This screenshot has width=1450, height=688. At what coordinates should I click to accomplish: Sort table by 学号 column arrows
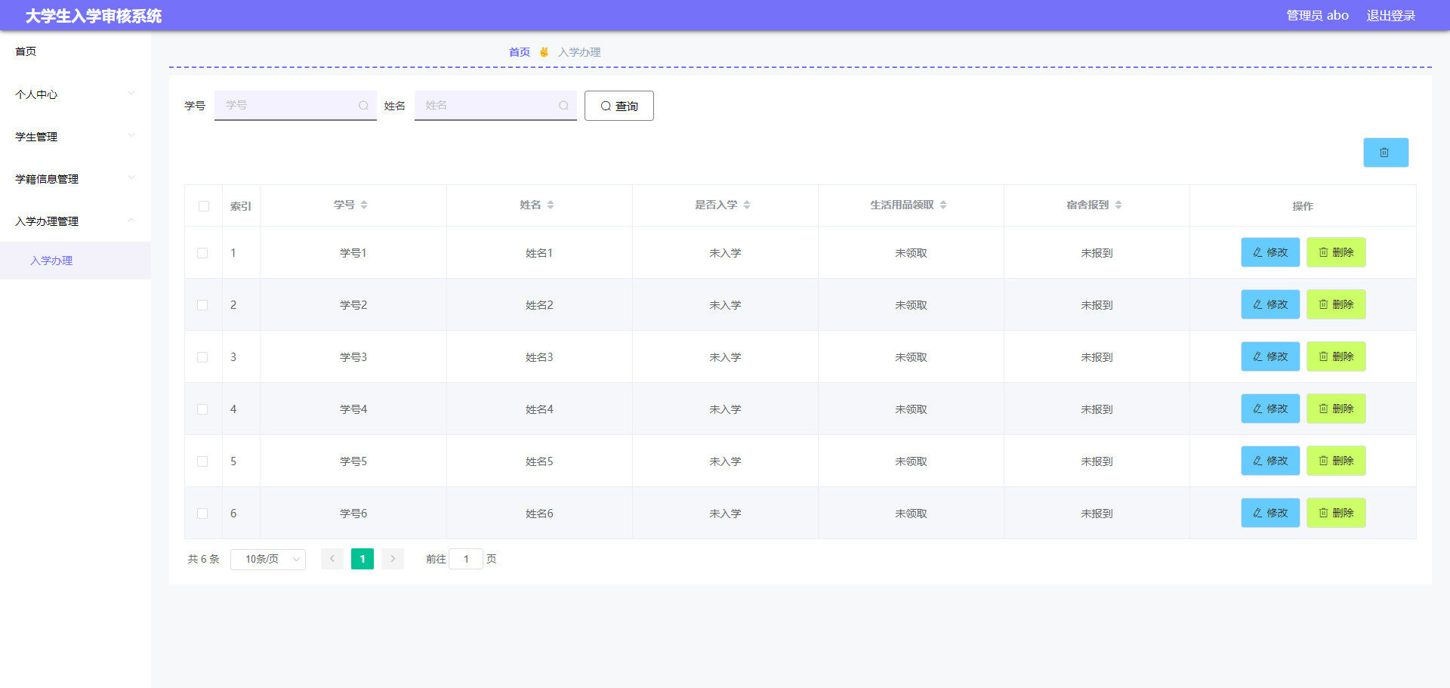[x=364, y=205]
